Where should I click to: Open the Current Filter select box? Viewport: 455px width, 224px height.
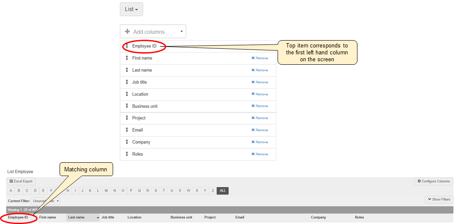(x=45, y=201)
